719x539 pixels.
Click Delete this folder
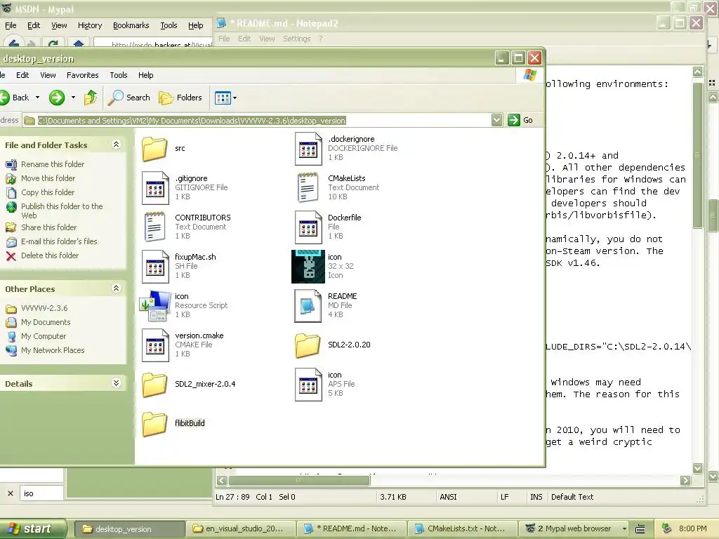pos(50,255)
